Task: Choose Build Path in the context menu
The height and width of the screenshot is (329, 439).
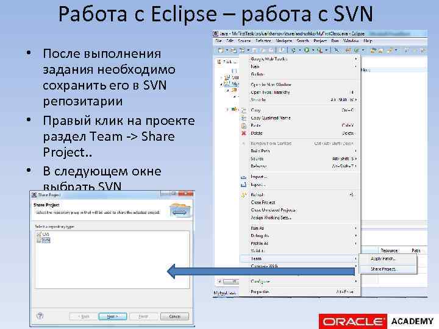Action: click(x=299, y=151)
